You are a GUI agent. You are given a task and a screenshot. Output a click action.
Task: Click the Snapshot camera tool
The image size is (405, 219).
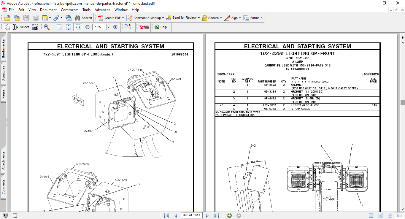click(x=35, y=27)
